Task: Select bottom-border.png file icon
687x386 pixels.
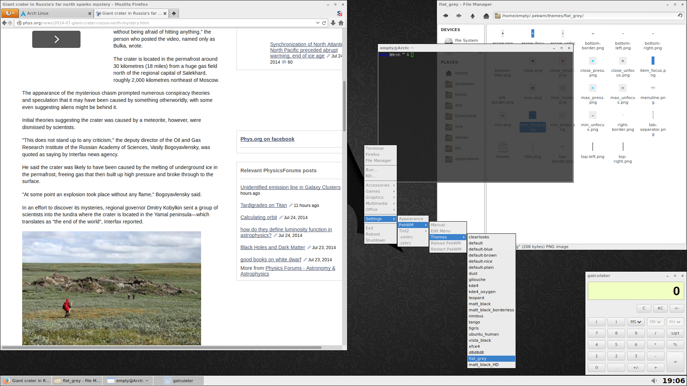Action: click(593, 39)
